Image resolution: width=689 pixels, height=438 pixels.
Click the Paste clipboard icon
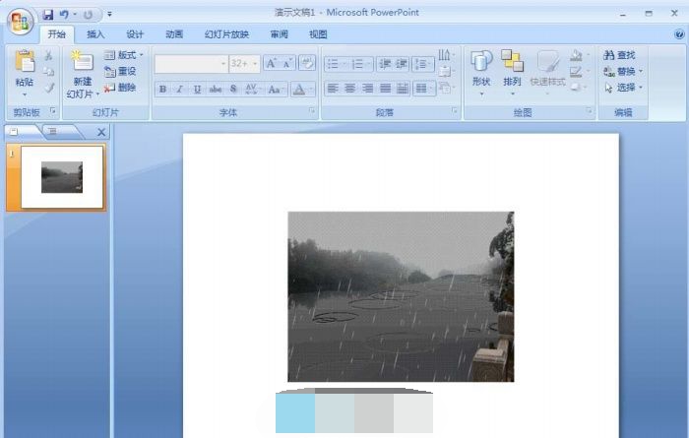point(24,62)
